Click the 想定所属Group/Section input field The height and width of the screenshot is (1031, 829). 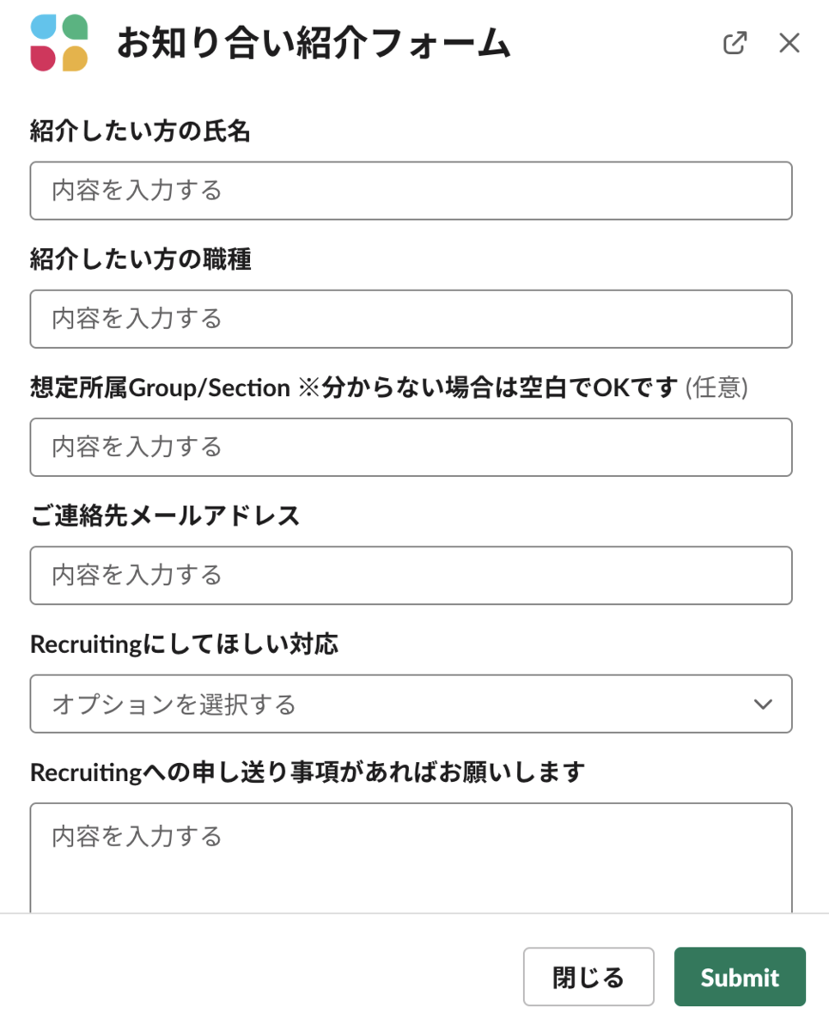point(411,447)
